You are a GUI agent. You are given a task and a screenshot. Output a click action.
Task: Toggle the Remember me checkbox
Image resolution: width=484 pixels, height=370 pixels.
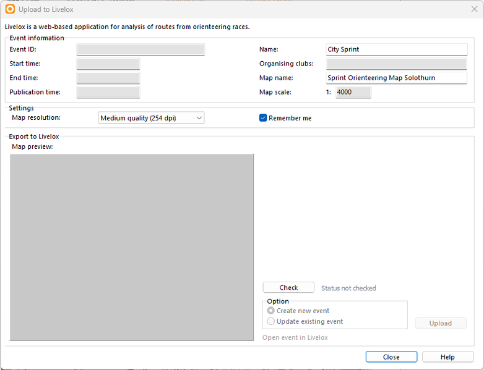[263, 118]
